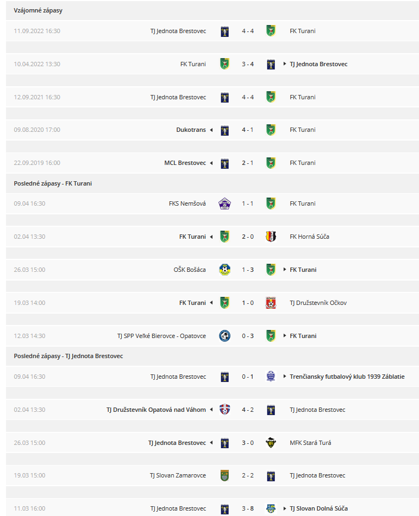Click Opatová nad Váhom club crest
The height and width of the screenshot is (516, 419).
point(224,410)
